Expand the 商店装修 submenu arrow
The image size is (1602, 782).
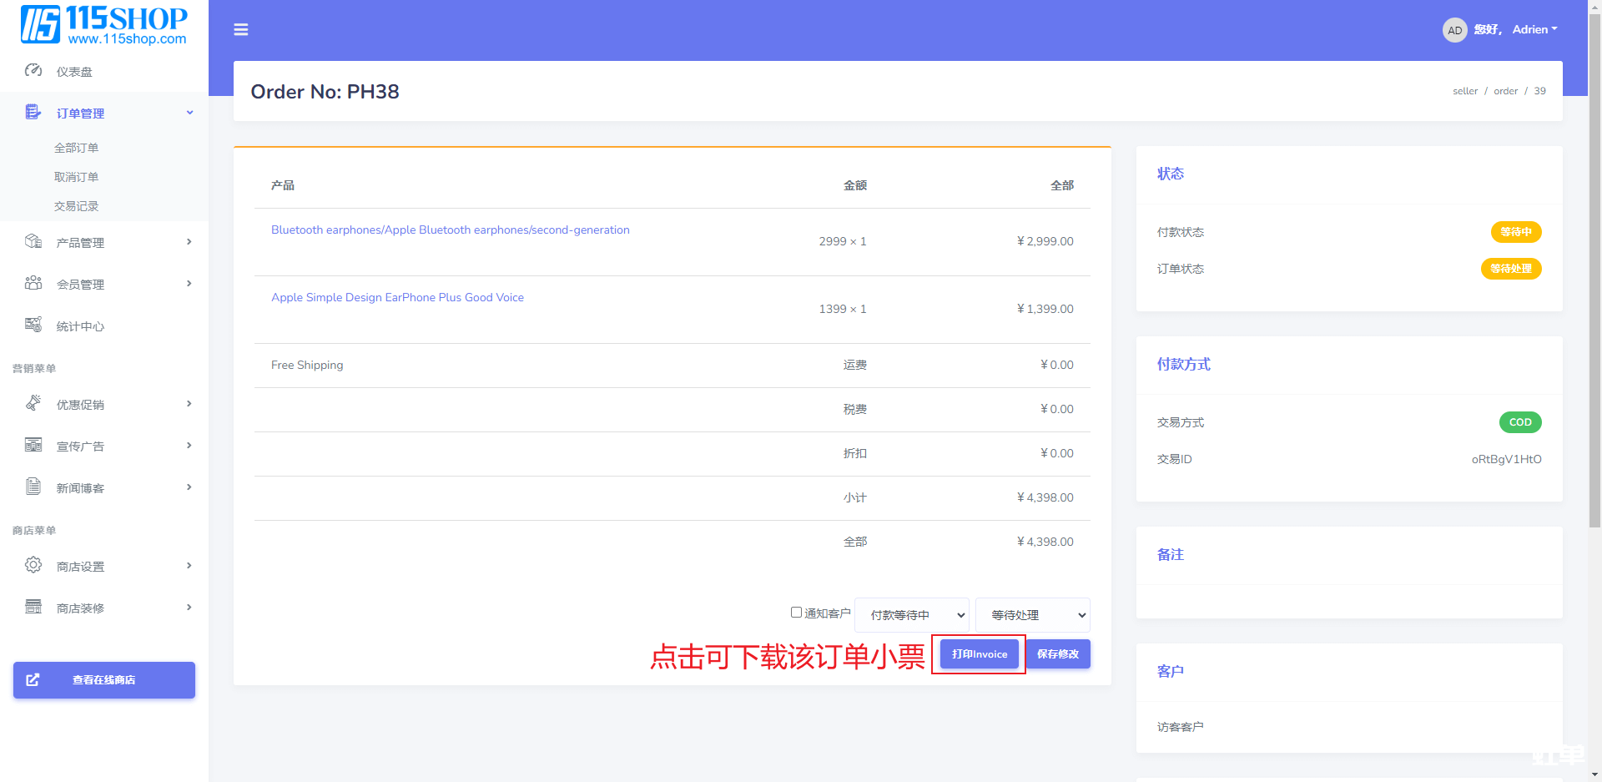pyautogui.click(x=189, y=608)
